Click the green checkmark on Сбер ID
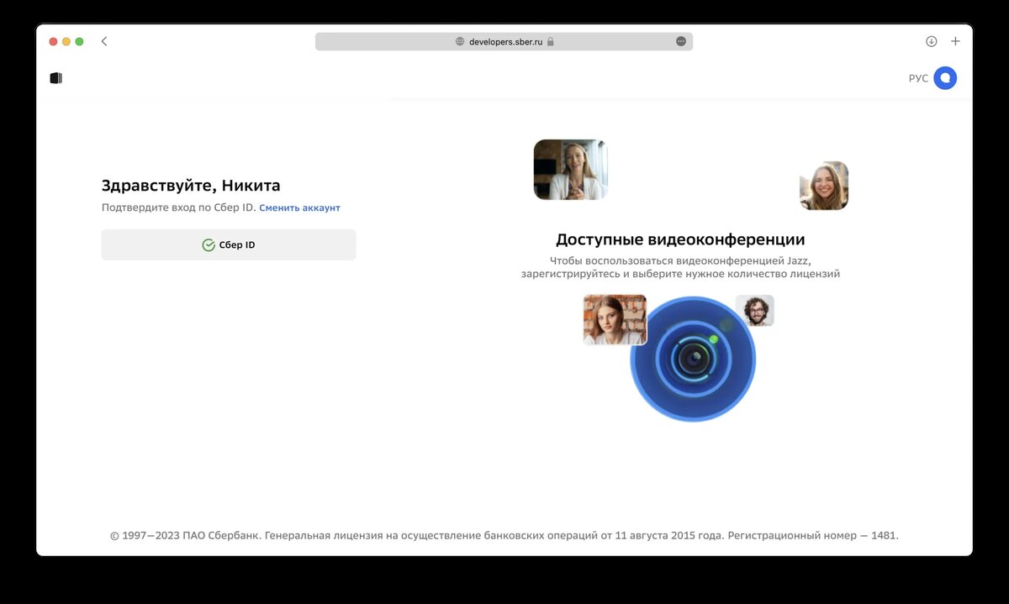This screenshot has width=1009, height=604. click(209, 245)
